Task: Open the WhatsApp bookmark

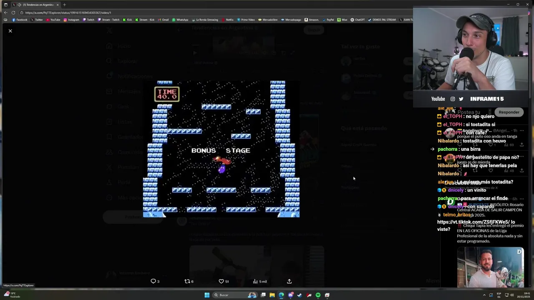Action: click(x=180, y=20)
